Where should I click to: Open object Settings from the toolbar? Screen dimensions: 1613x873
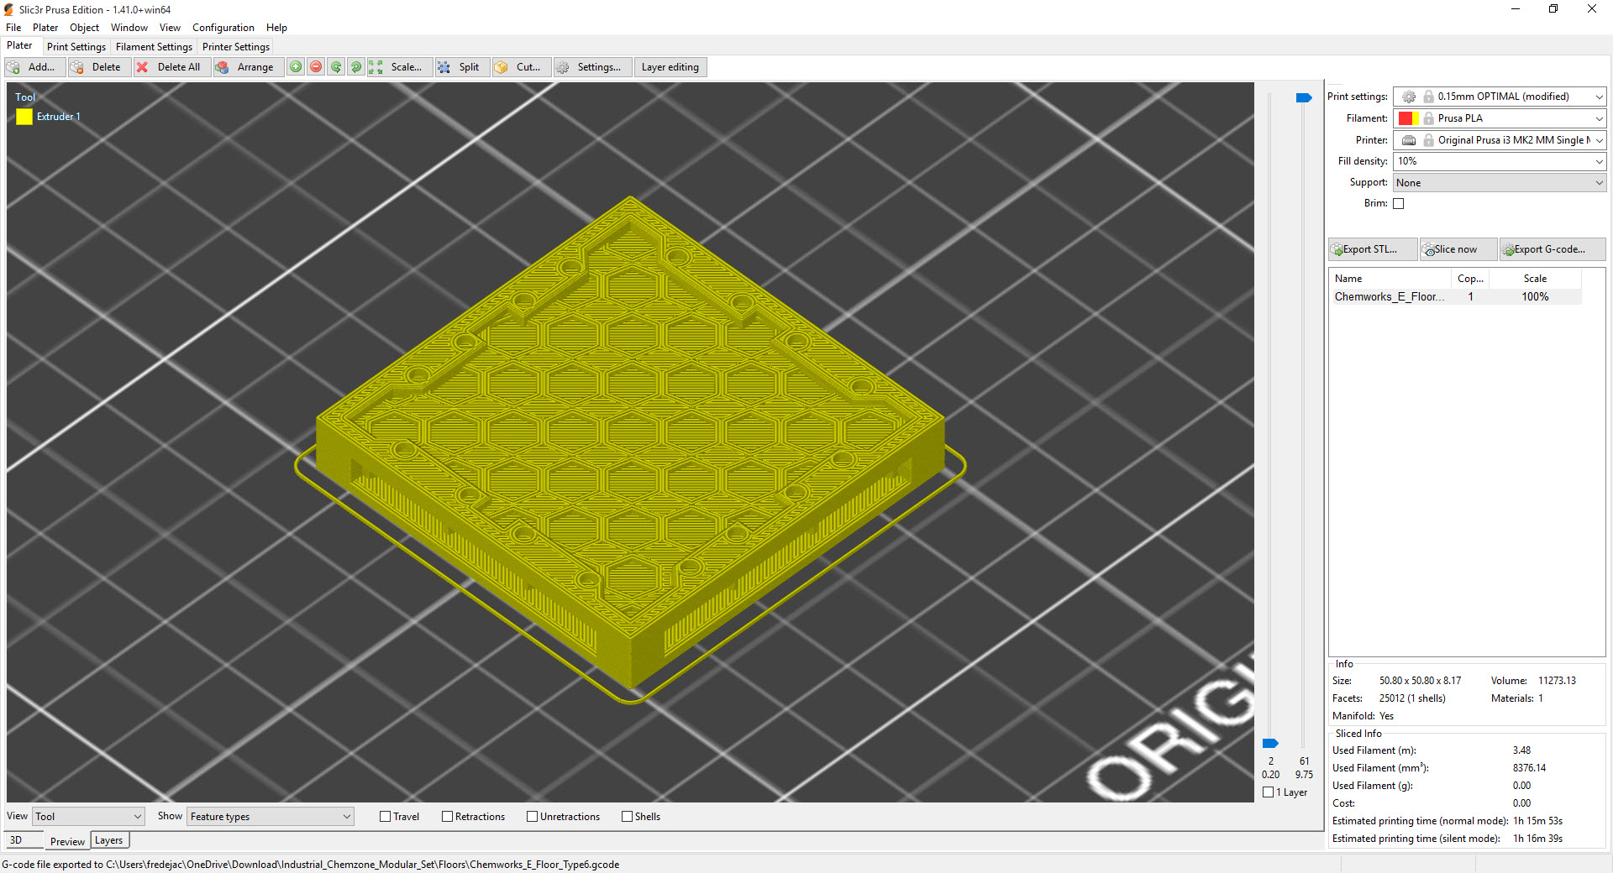point(591,67)
